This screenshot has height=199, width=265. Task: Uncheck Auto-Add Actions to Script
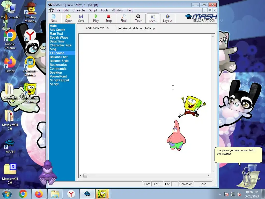[120, 28]
